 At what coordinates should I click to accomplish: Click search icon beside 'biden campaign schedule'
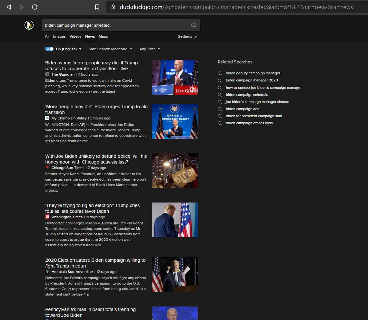click(220, 95)
